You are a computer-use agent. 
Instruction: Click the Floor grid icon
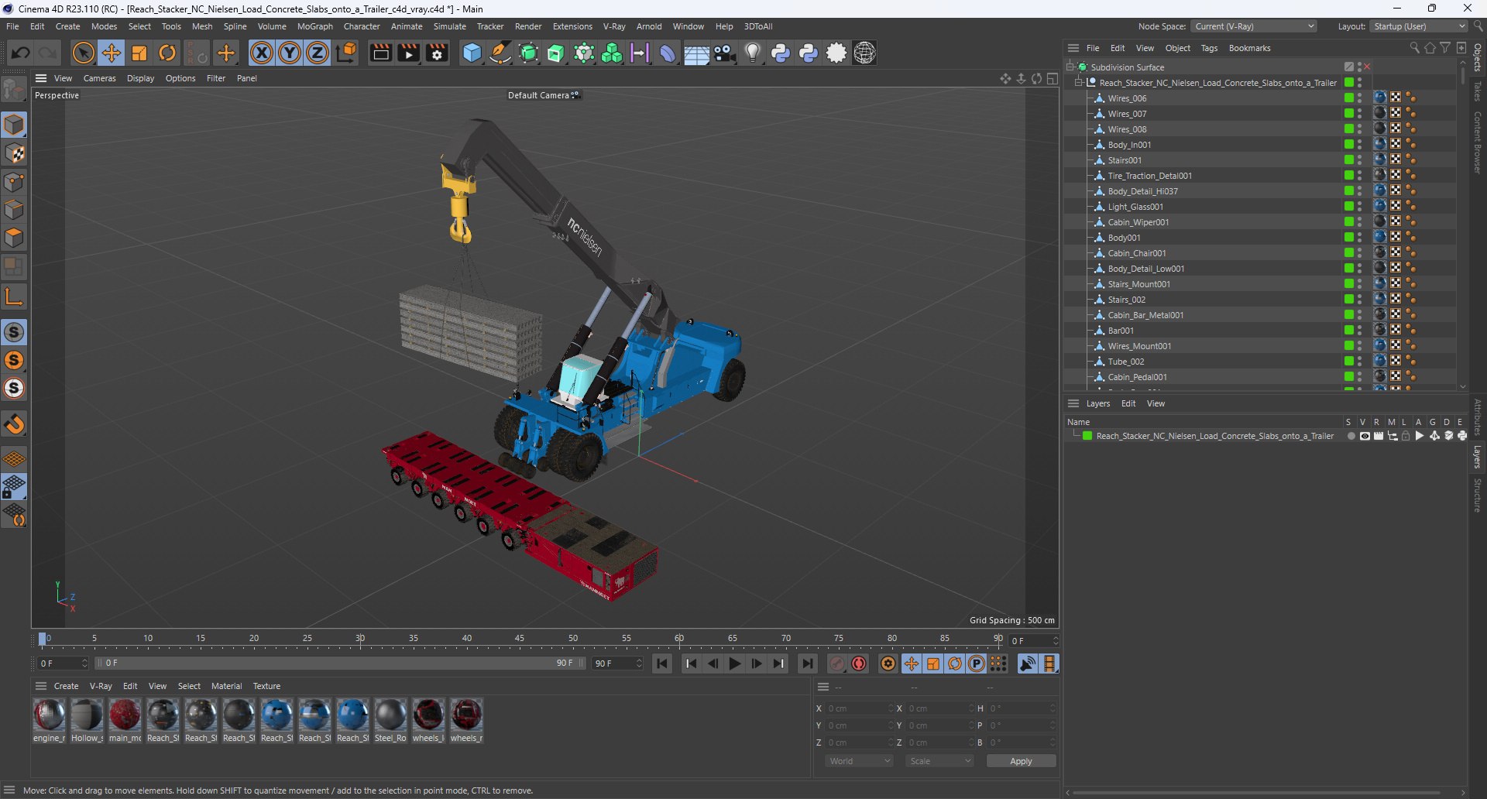click(696, 53)
